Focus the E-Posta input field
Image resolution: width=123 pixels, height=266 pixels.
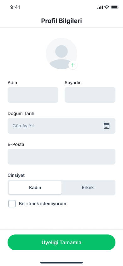[x=61, y=157]
